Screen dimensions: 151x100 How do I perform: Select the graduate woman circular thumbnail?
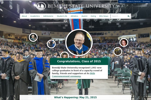coord(64,55)
